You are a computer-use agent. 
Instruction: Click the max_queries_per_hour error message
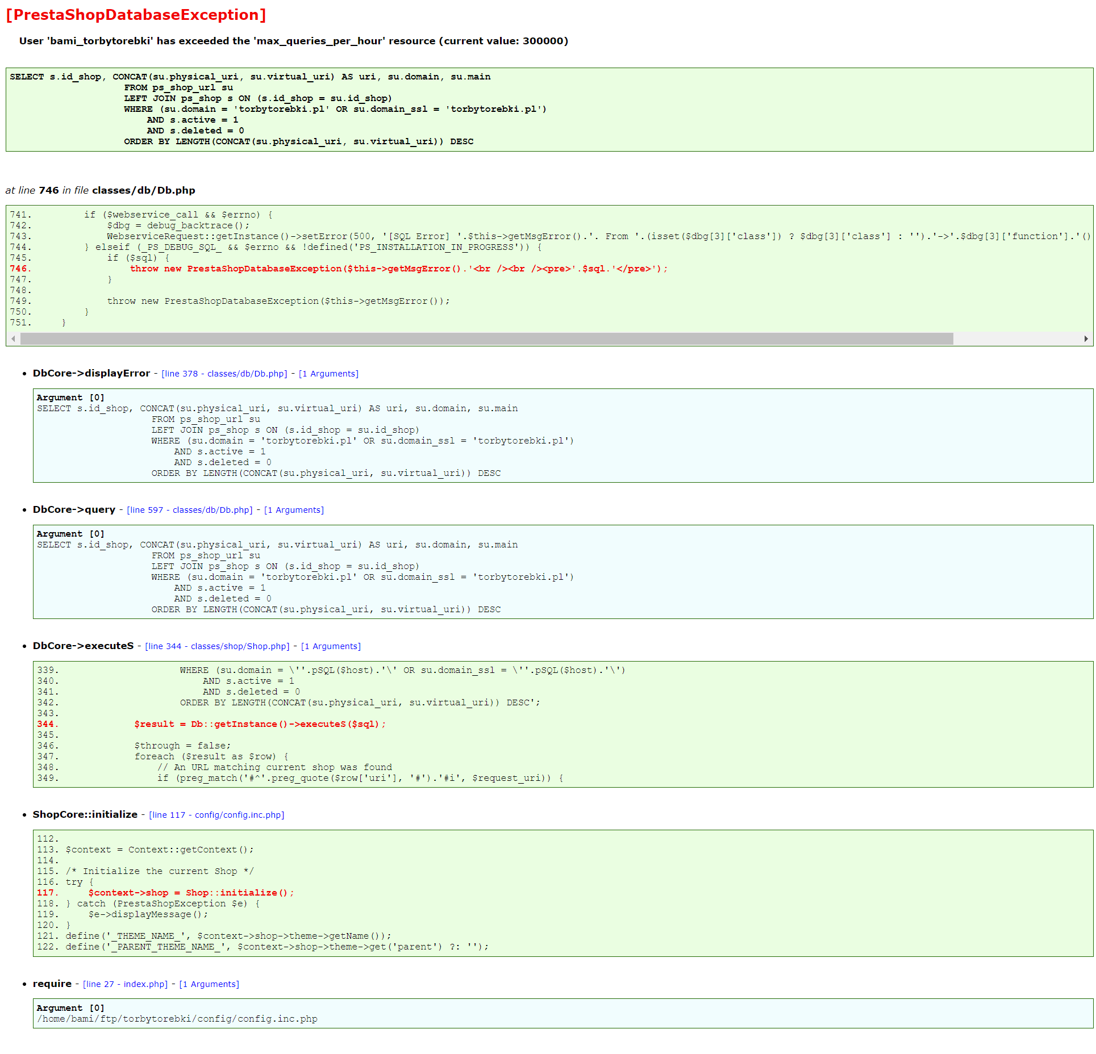[294, 41]
